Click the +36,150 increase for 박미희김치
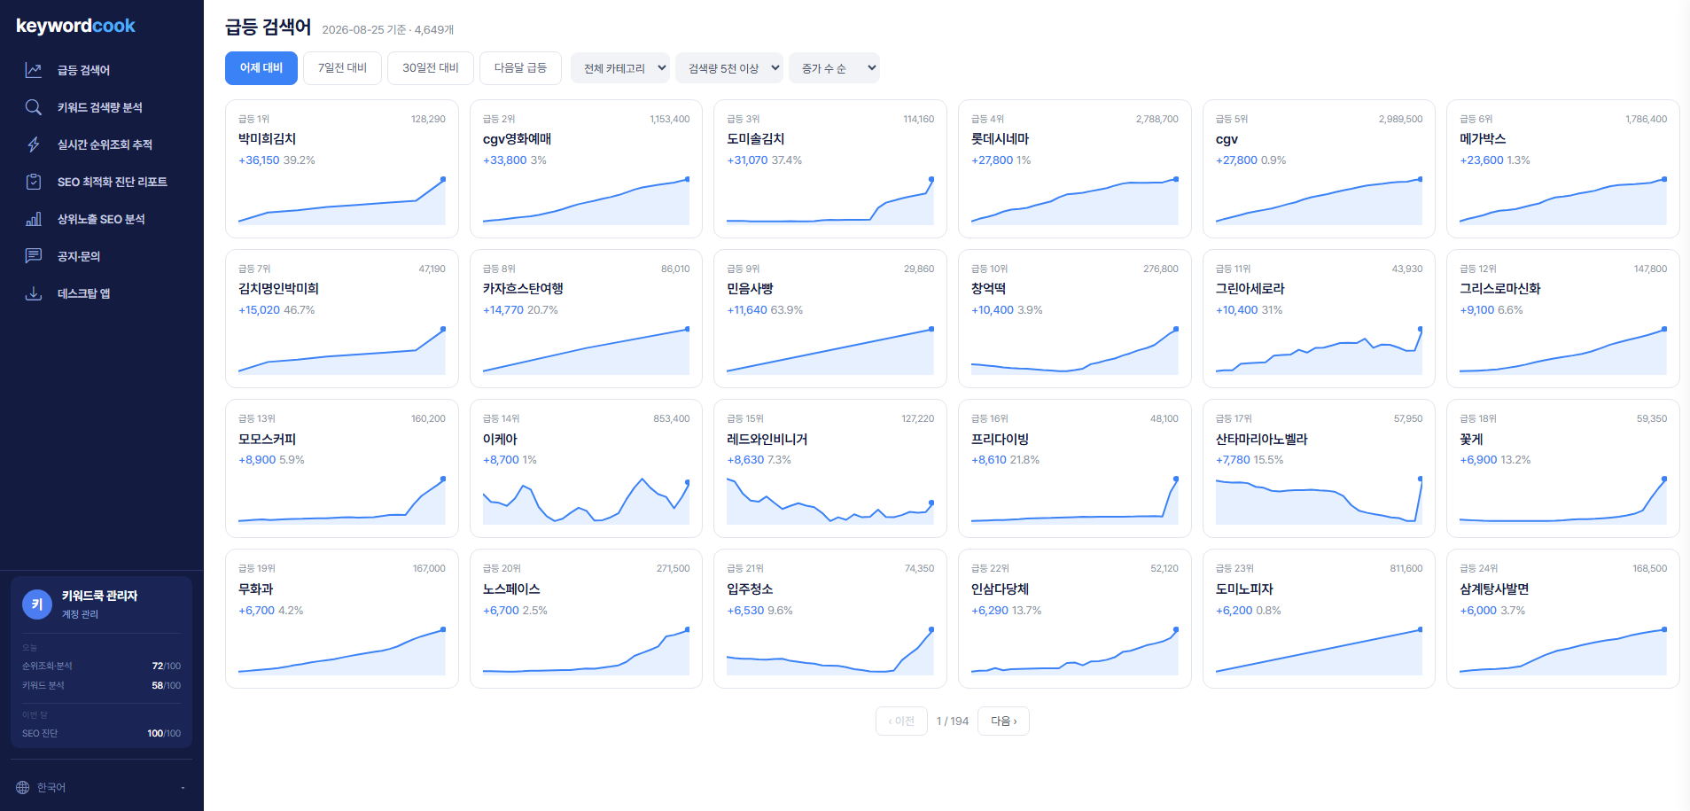This screenshot has width=1690, height=811. [259, 160]
